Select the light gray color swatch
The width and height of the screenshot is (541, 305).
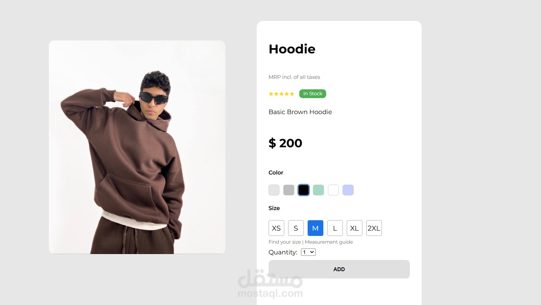[x=274, y=190]
